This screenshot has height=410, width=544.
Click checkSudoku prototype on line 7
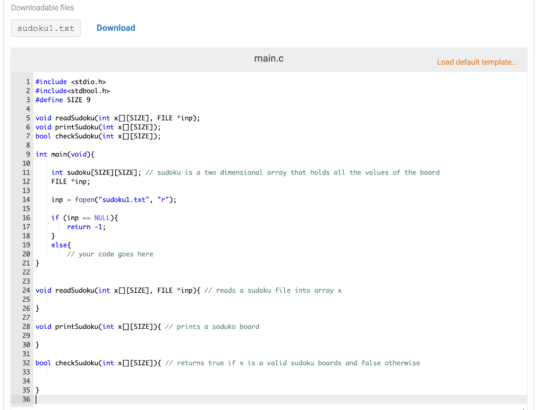click(x=98, y=136)
